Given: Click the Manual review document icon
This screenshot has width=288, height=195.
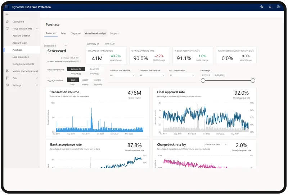Looking at the screenshot, I should click(x=7, y=71).
